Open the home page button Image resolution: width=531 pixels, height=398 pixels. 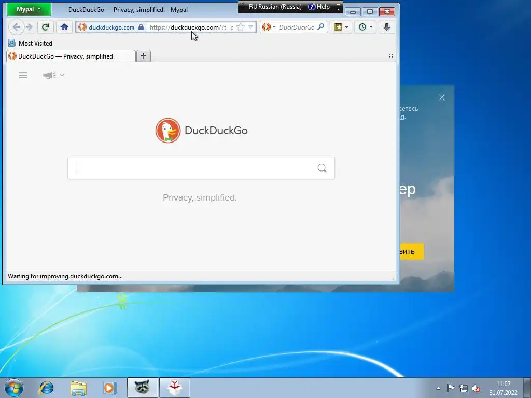click(64, 27)
